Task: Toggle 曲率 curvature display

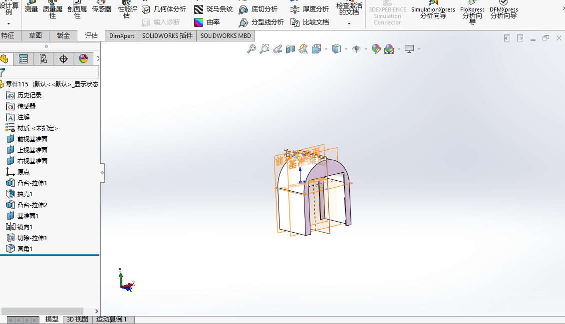Action: (x=207, y=22)
